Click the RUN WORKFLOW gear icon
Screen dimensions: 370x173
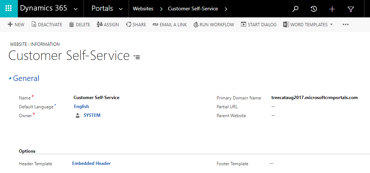point(196,24)
